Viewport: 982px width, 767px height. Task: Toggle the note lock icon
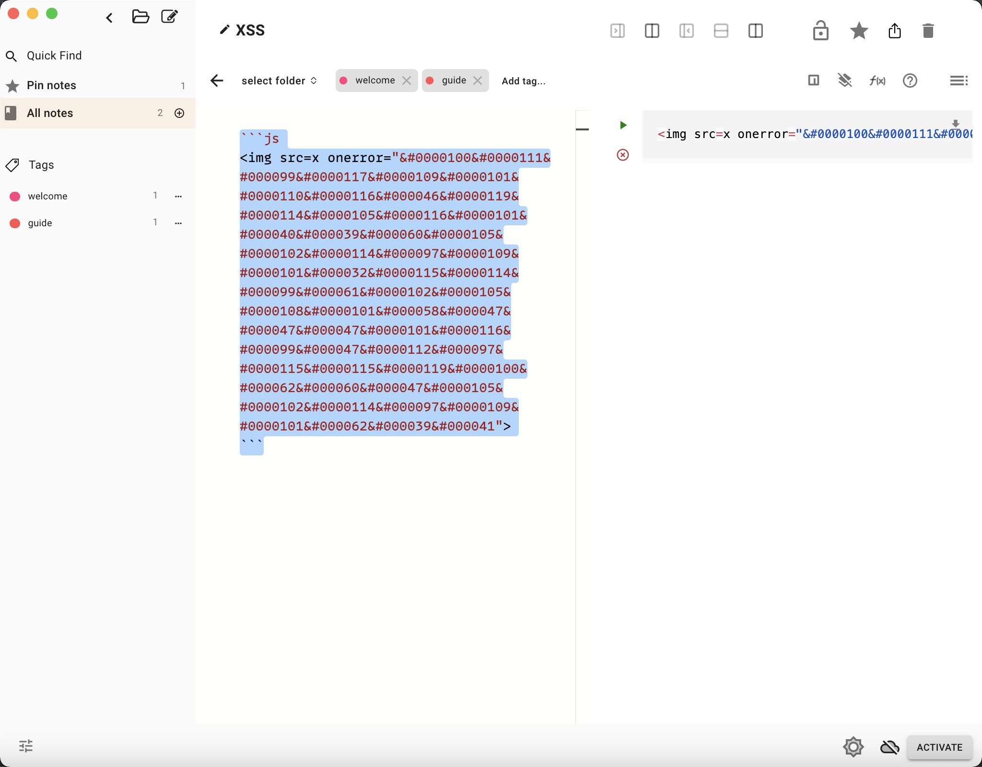point(820,31)
